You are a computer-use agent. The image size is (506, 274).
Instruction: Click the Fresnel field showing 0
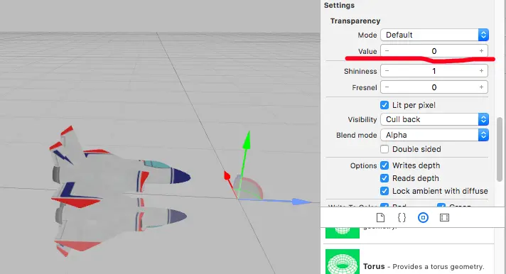click(434, 87)
